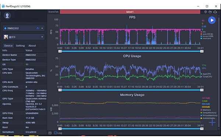Toggle AvailableMemory series in legend
The height and width of the screenshot is (138, 221).
point(208,118)
